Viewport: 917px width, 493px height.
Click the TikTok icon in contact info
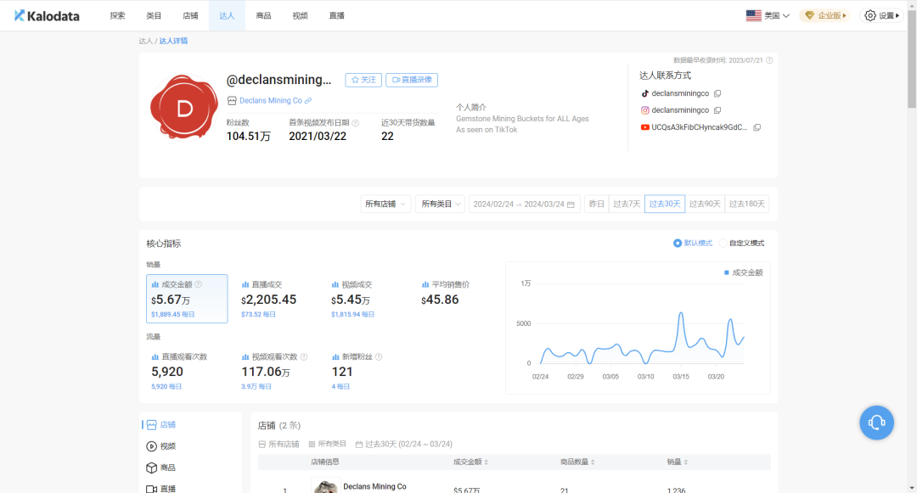pos(645,93)
